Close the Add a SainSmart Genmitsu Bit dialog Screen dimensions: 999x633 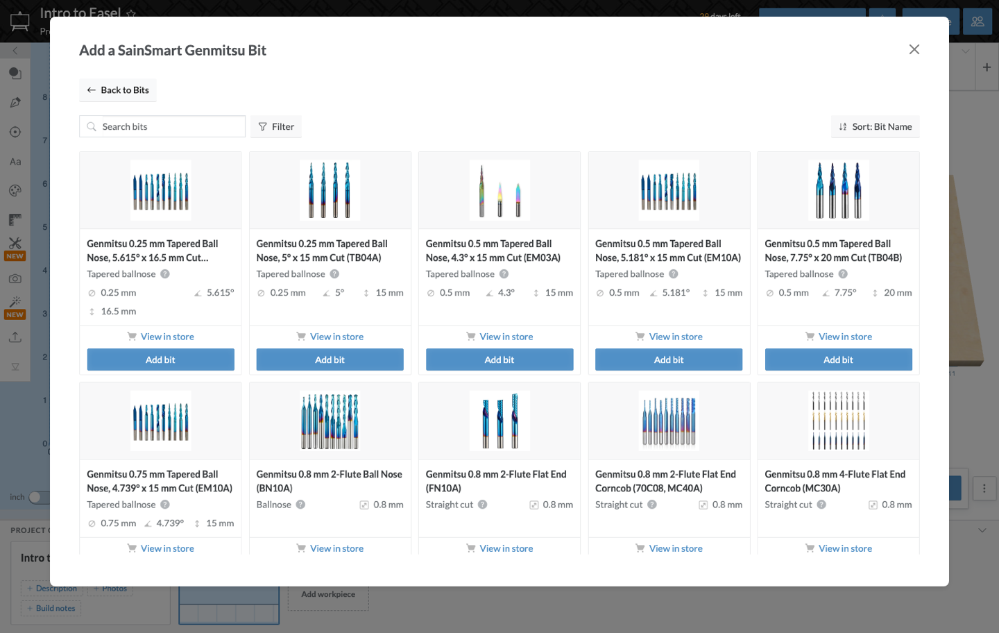914,49
